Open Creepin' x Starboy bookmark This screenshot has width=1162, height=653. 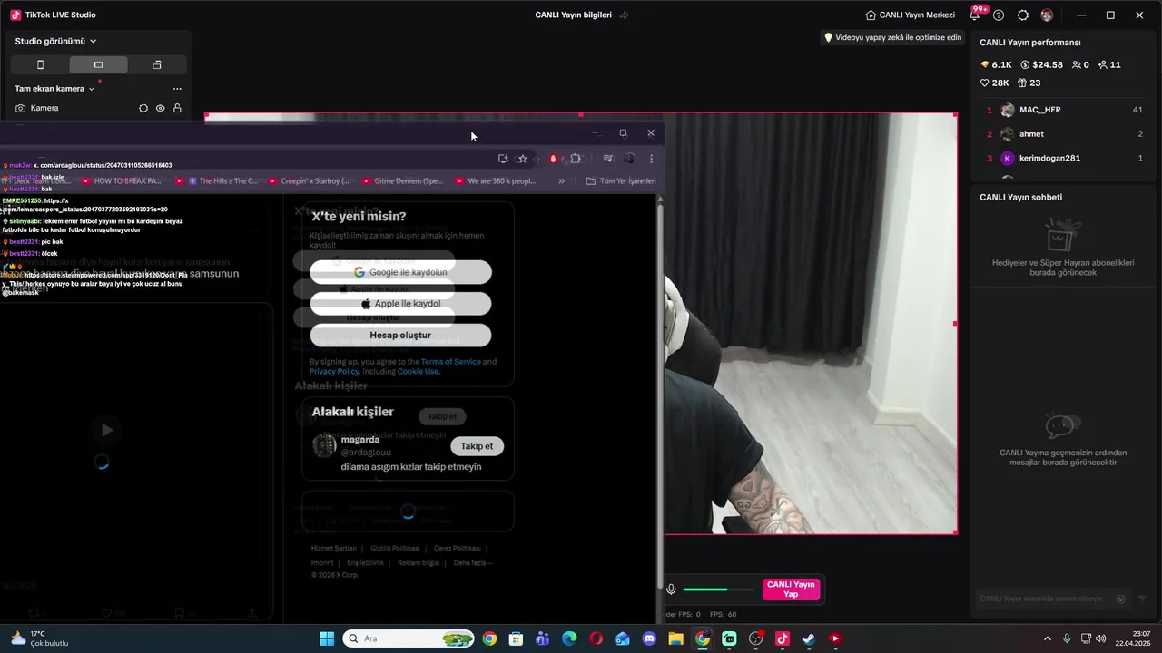[x=308, y=181]
